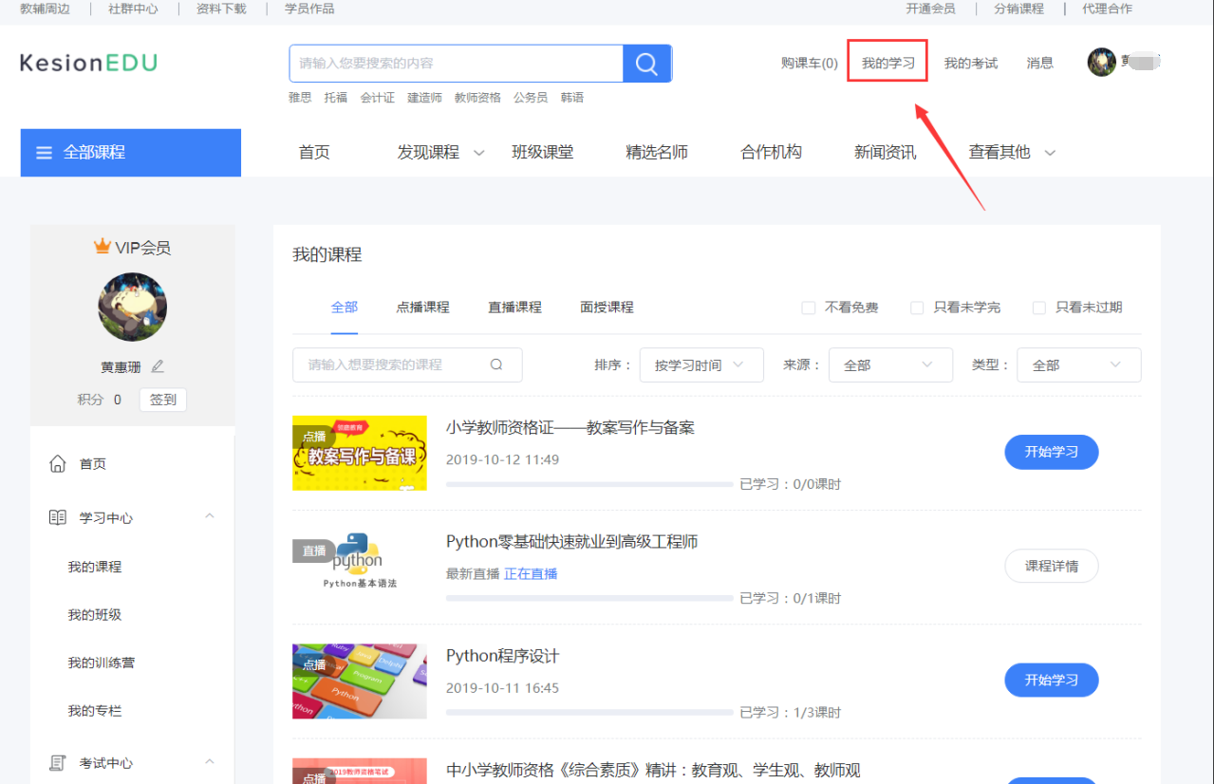Viewport: 1214px width, 784px height.
Task: Open 代理合作 in top bar
Action: click(x=1107, y=9)
